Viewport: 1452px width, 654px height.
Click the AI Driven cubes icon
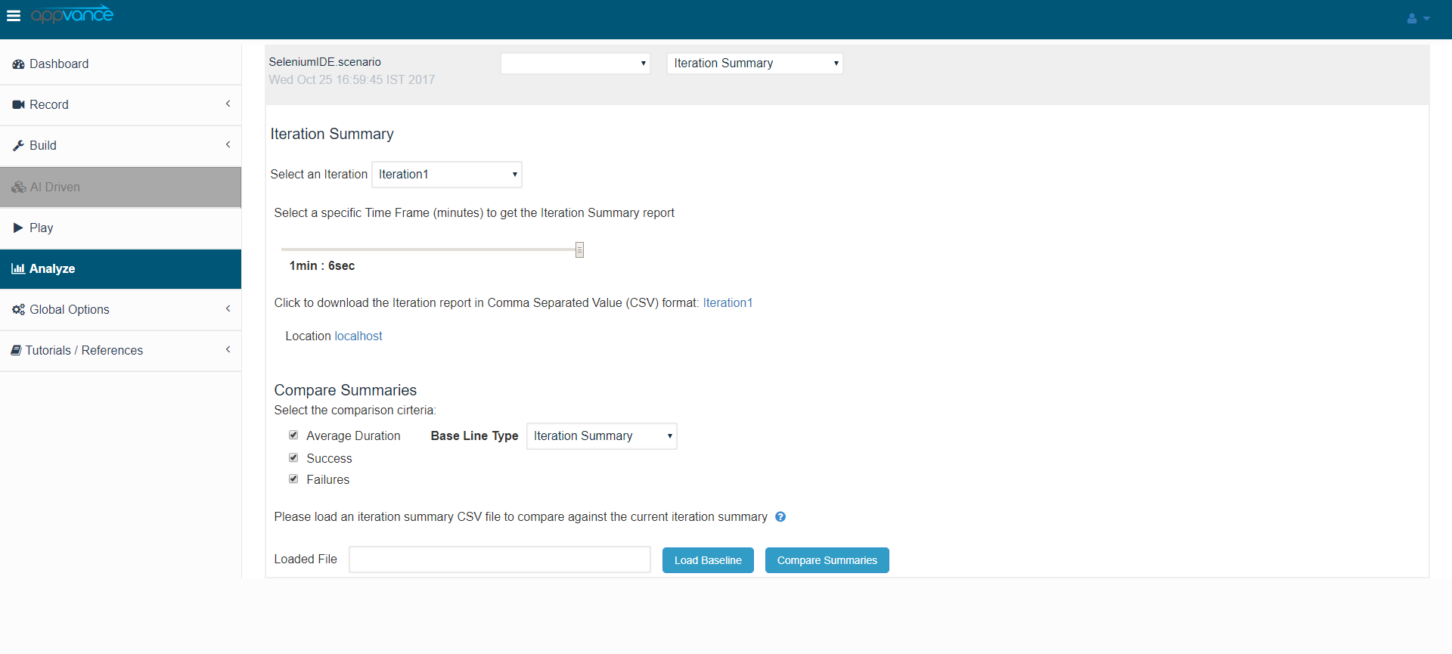[19, 188]
